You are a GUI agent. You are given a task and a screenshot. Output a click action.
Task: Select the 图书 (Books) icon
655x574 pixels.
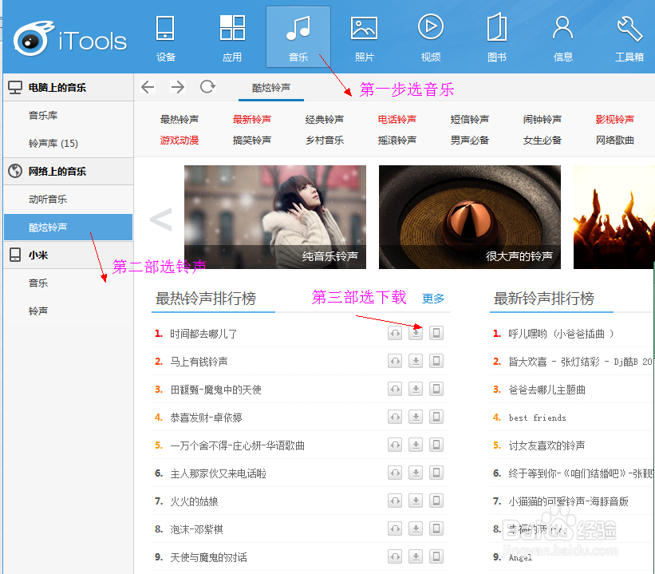point(496,36)
